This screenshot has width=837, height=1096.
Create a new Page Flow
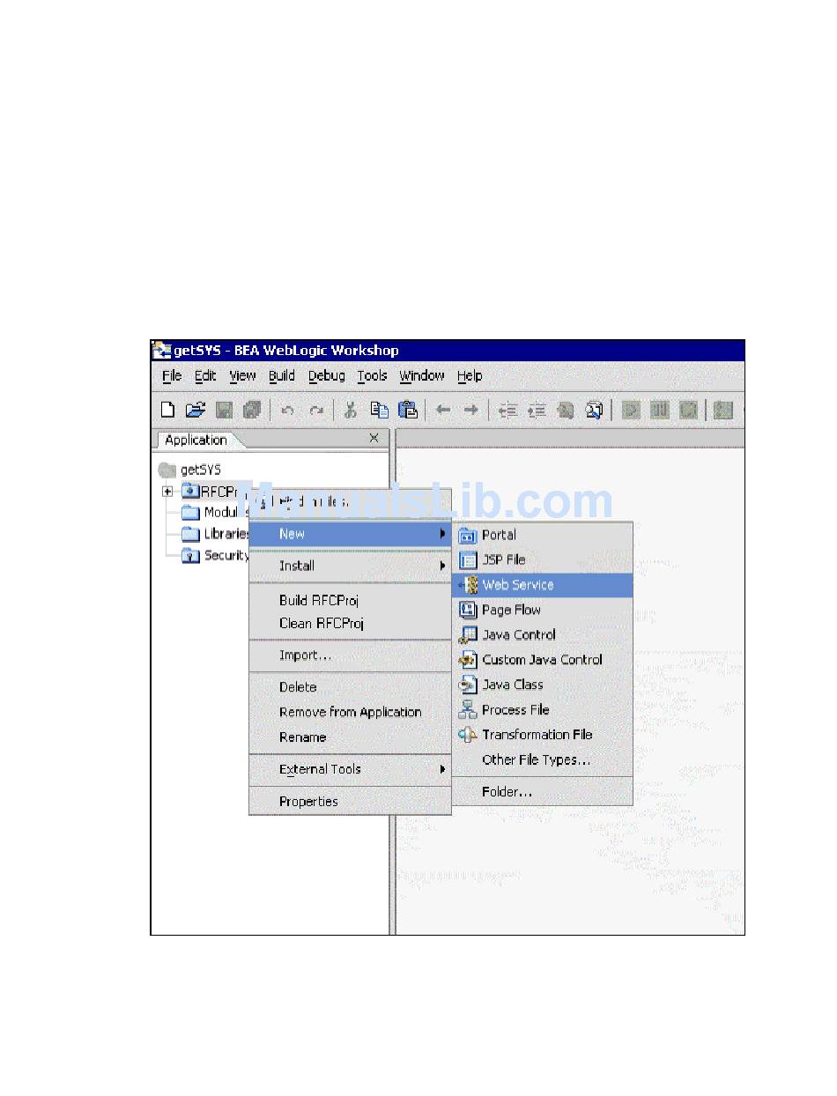[542, 610]
